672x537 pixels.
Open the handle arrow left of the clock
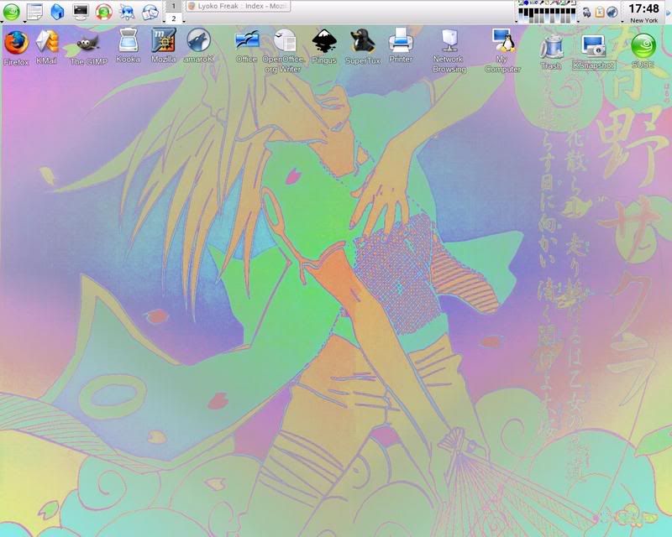click(622, 22)
